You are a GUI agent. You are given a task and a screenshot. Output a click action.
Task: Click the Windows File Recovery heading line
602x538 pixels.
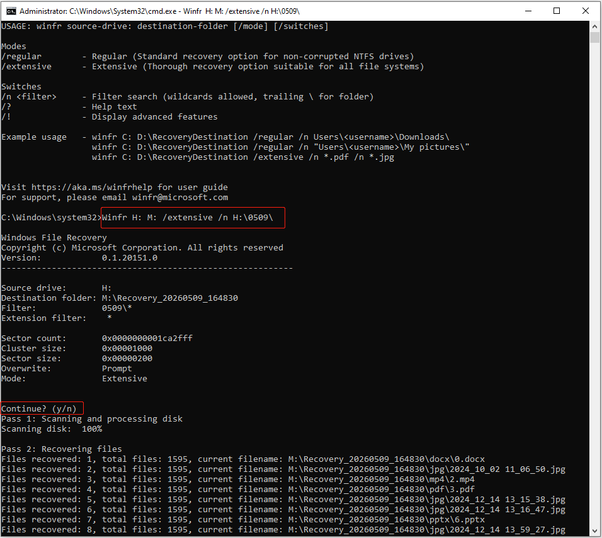54,237
